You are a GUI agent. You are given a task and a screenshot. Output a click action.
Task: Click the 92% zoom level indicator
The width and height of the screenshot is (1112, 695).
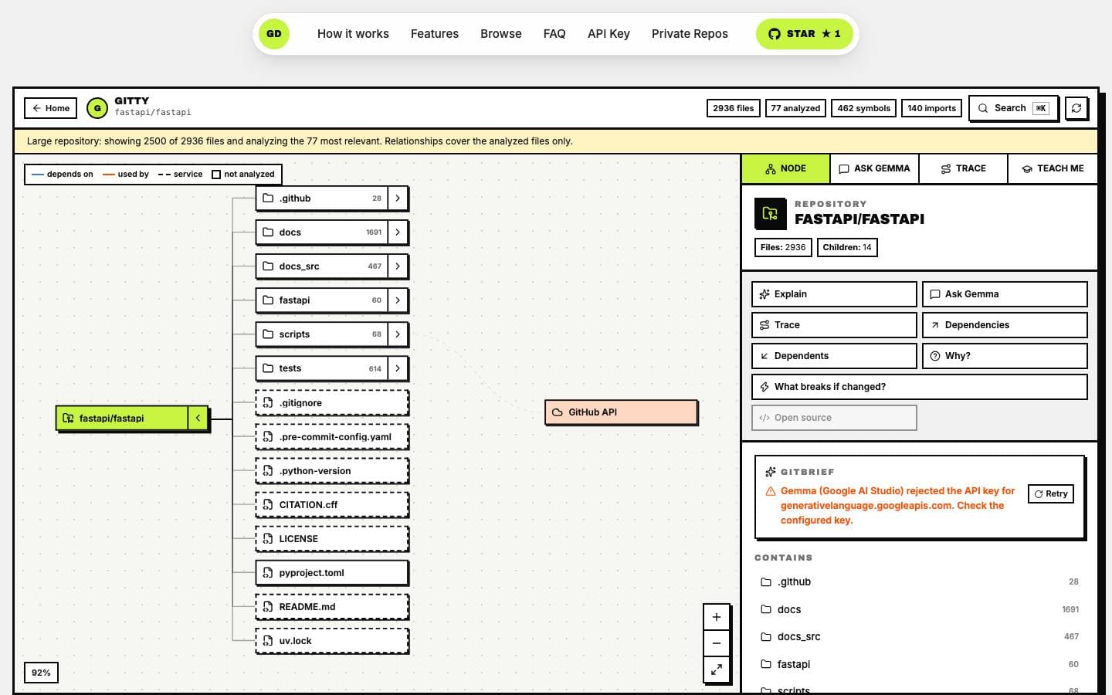(41, 673)
